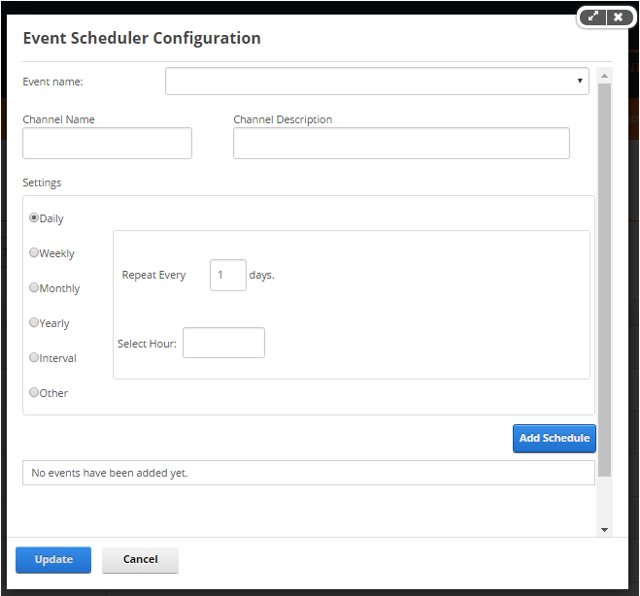Select the Yearly radio option
640x596 pixels.
(x=34, y=322)
